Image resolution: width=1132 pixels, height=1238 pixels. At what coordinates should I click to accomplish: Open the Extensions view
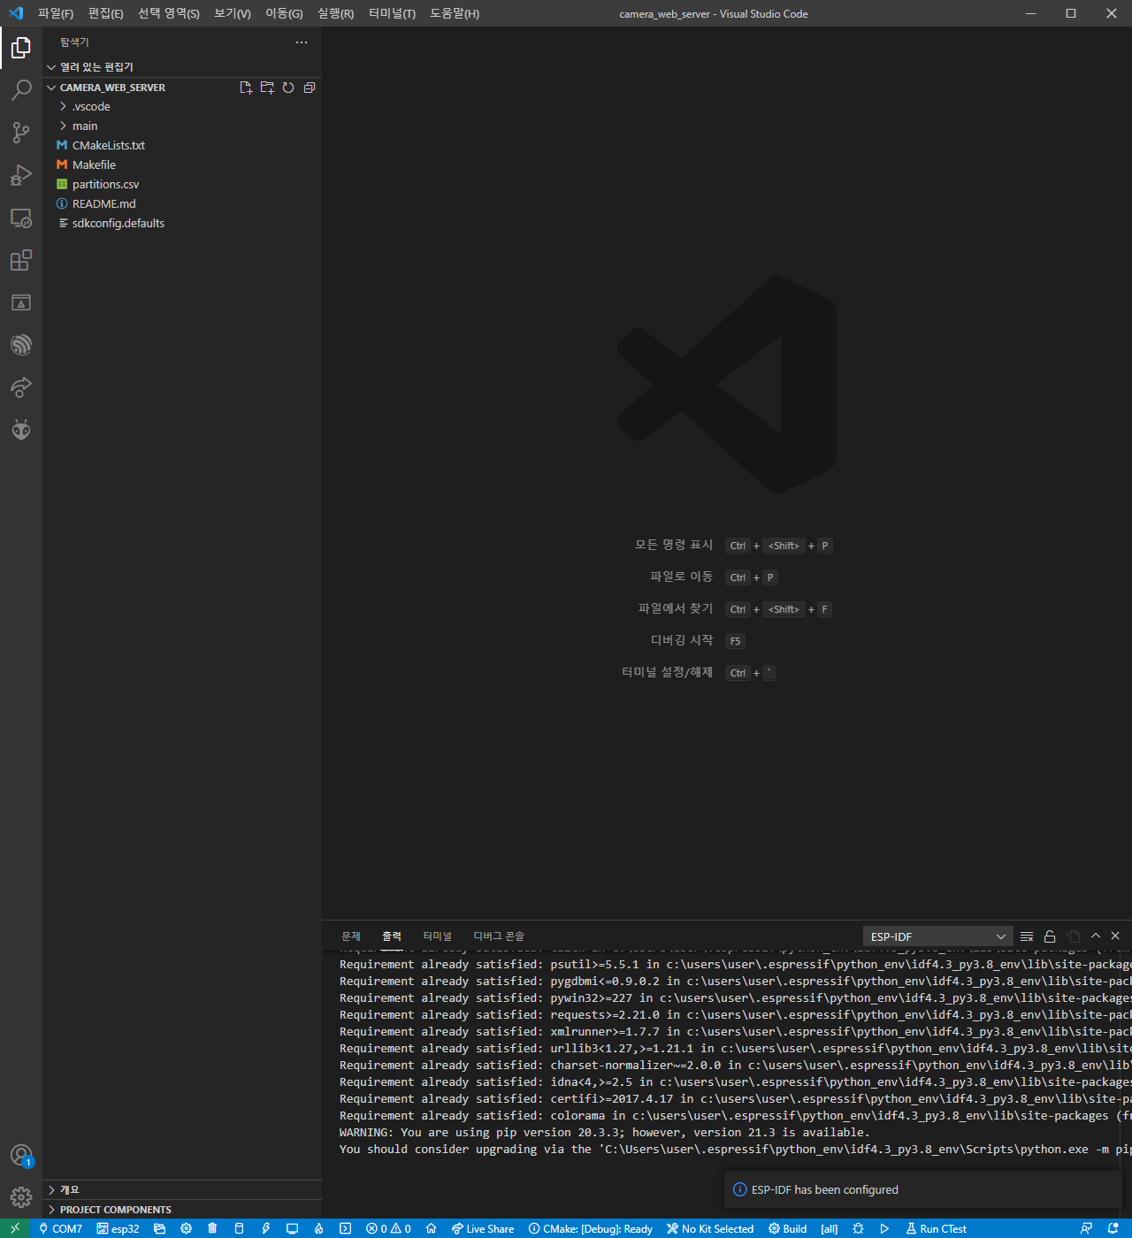(21, 260)
